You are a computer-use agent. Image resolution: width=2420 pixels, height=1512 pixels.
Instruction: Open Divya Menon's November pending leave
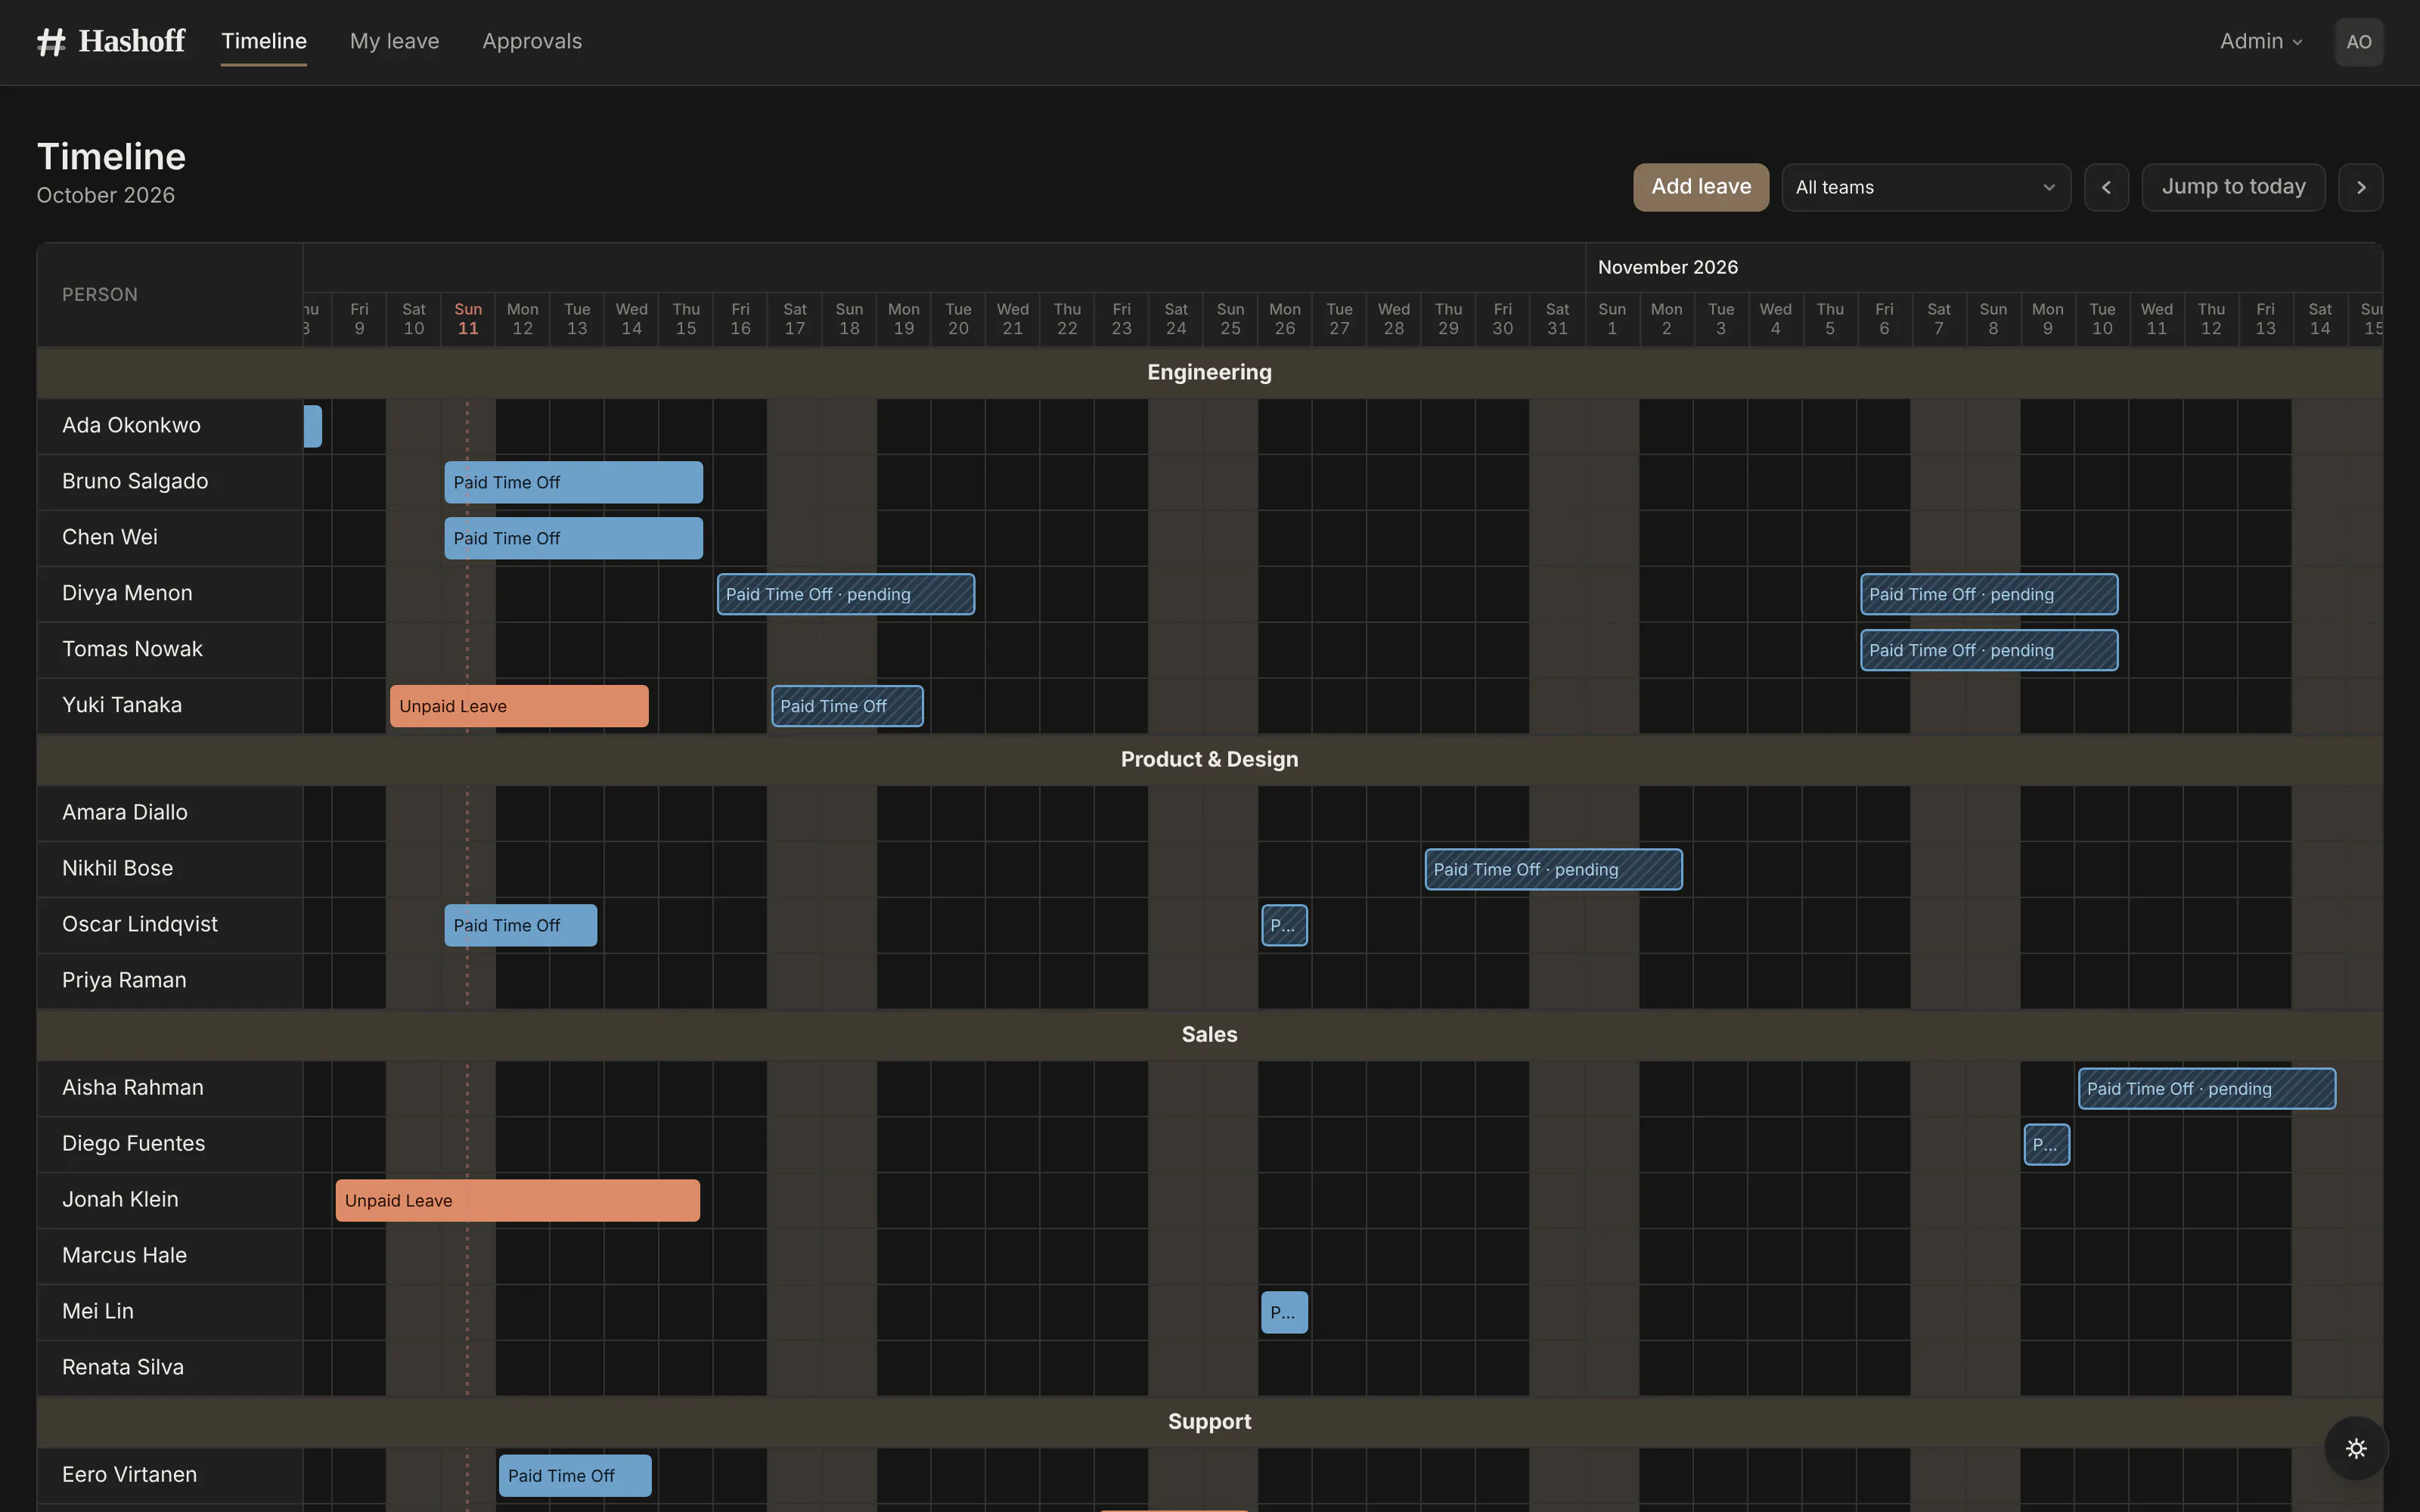[1988, 594]
